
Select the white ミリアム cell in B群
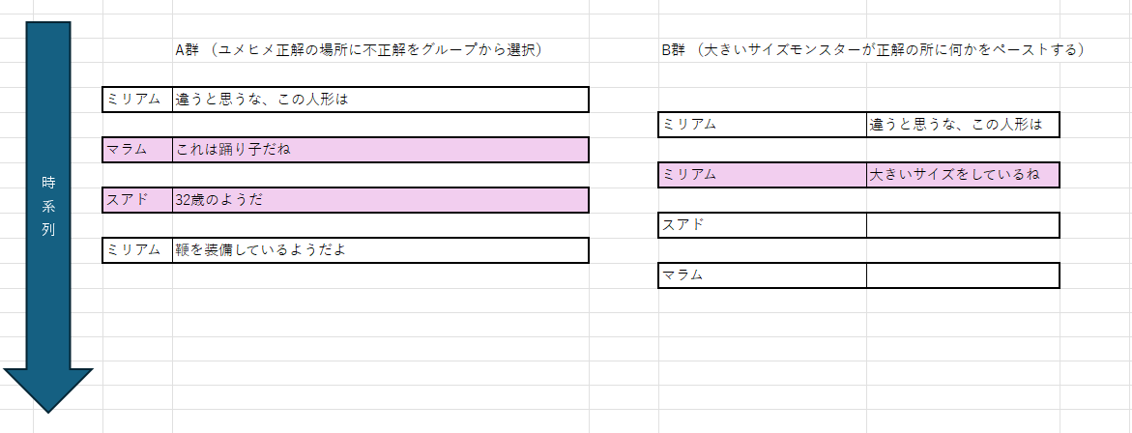(762, 125)
